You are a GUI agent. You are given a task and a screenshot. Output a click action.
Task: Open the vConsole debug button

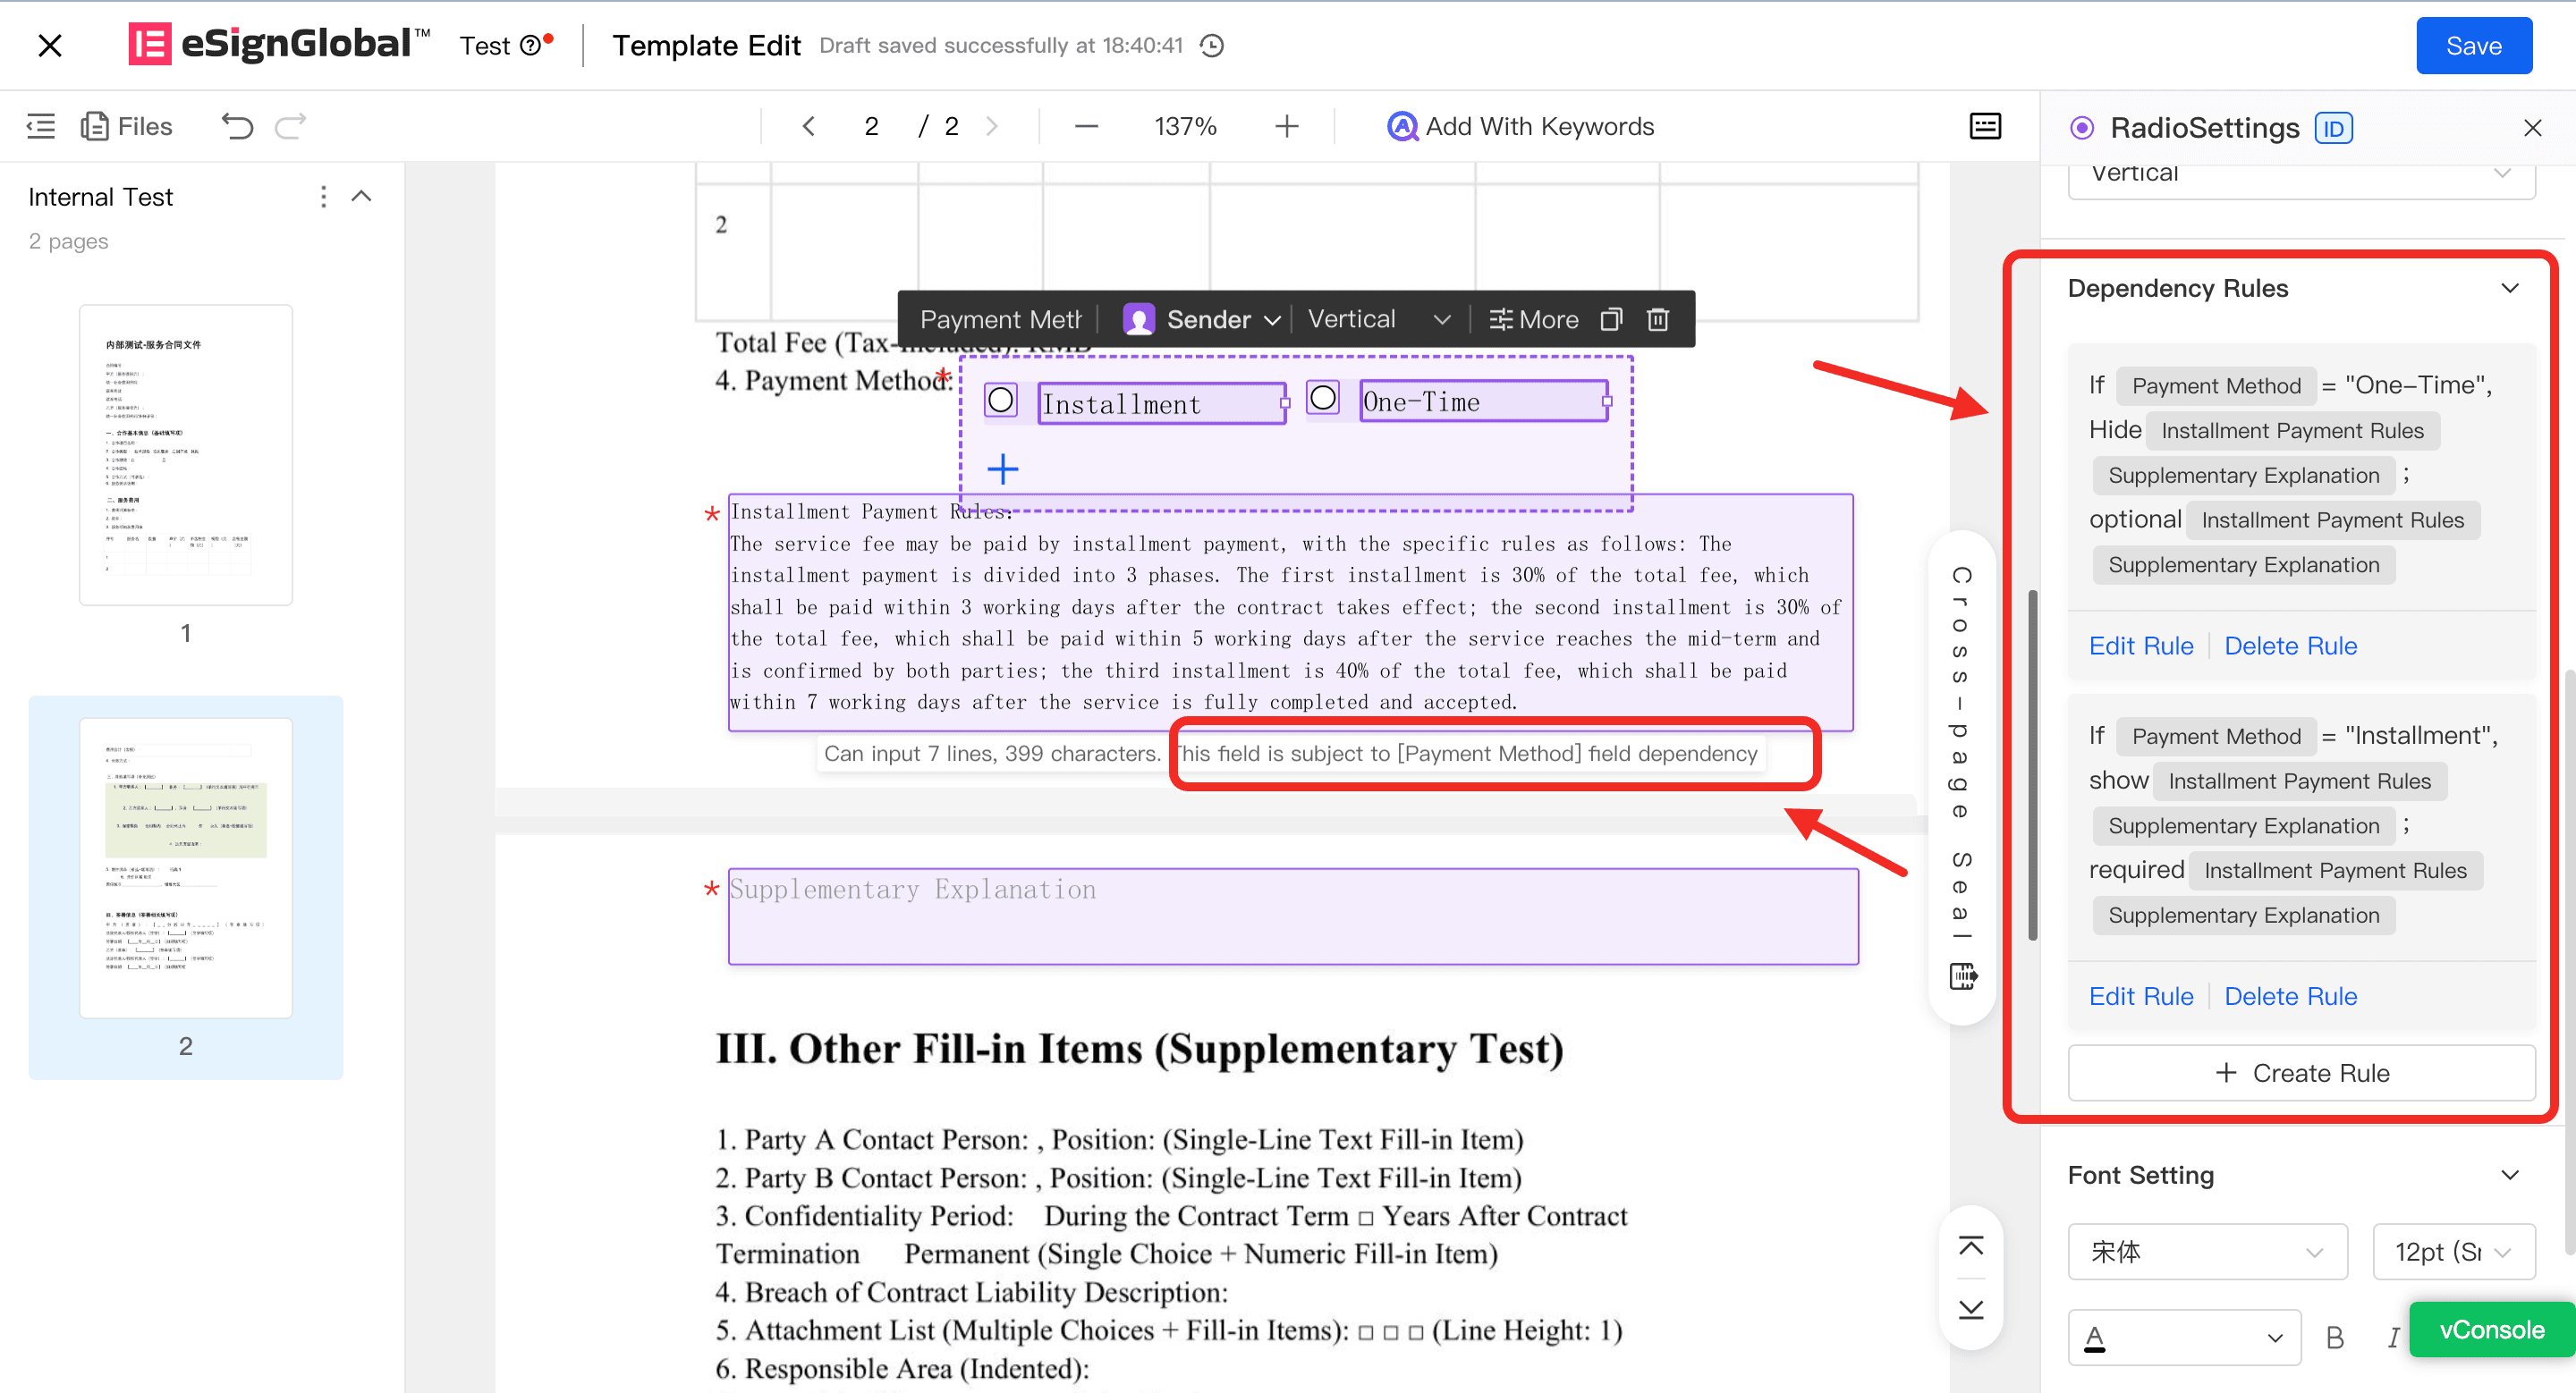point(2491,1330)
